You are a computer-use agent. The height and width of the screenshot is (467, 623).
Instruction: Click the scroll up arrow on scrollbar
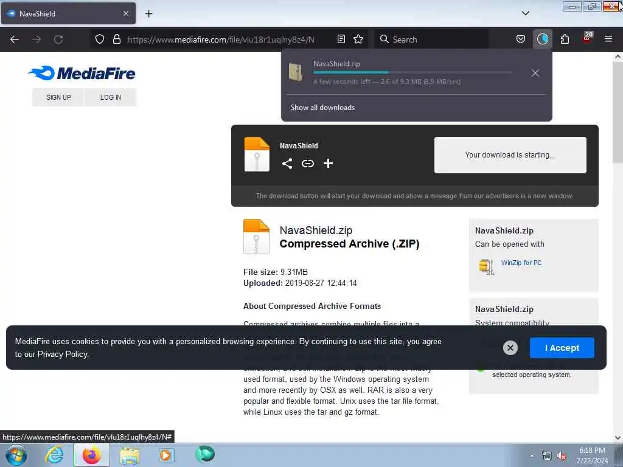(618, 57)
